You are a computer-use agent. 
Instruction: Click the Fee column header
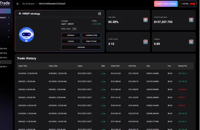[x=169, y=66]
